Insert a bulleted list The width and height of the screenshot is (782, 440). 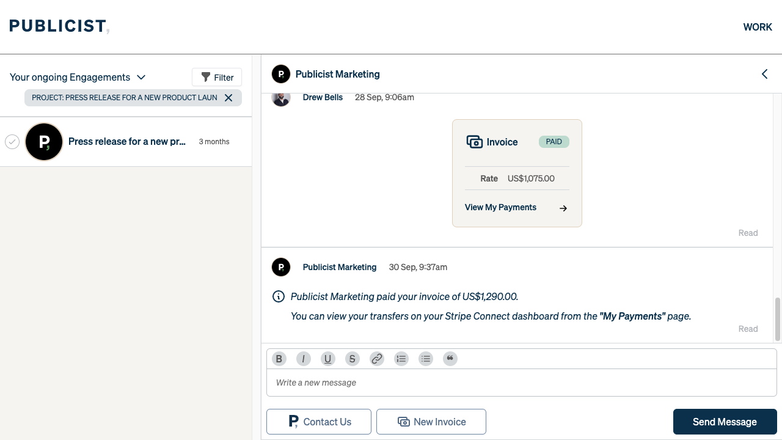[426, 359]
